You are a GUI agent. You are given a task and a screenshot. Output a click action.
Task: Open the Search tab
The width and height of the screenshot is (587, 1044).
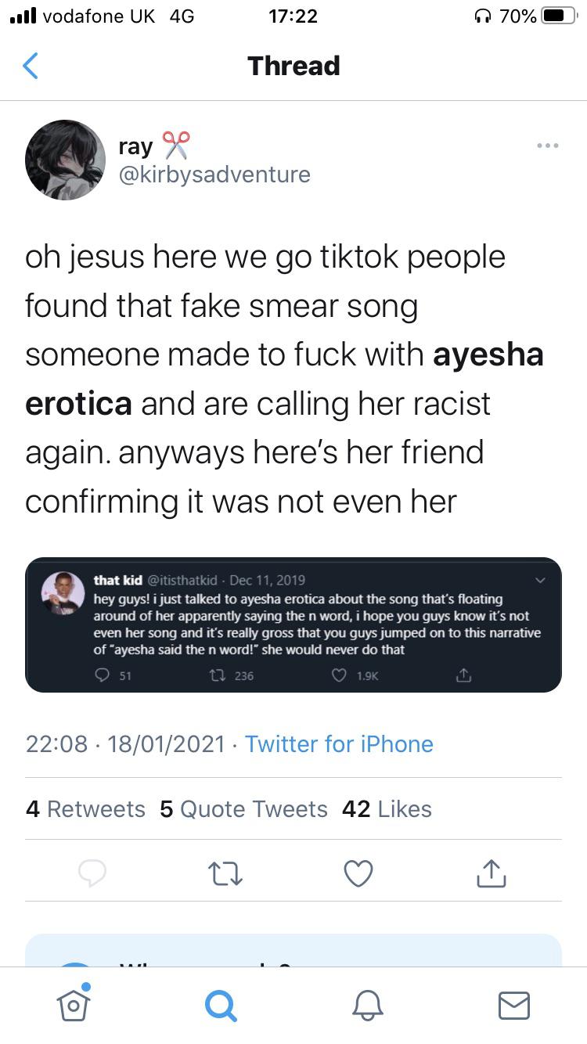coord(220,1004)
